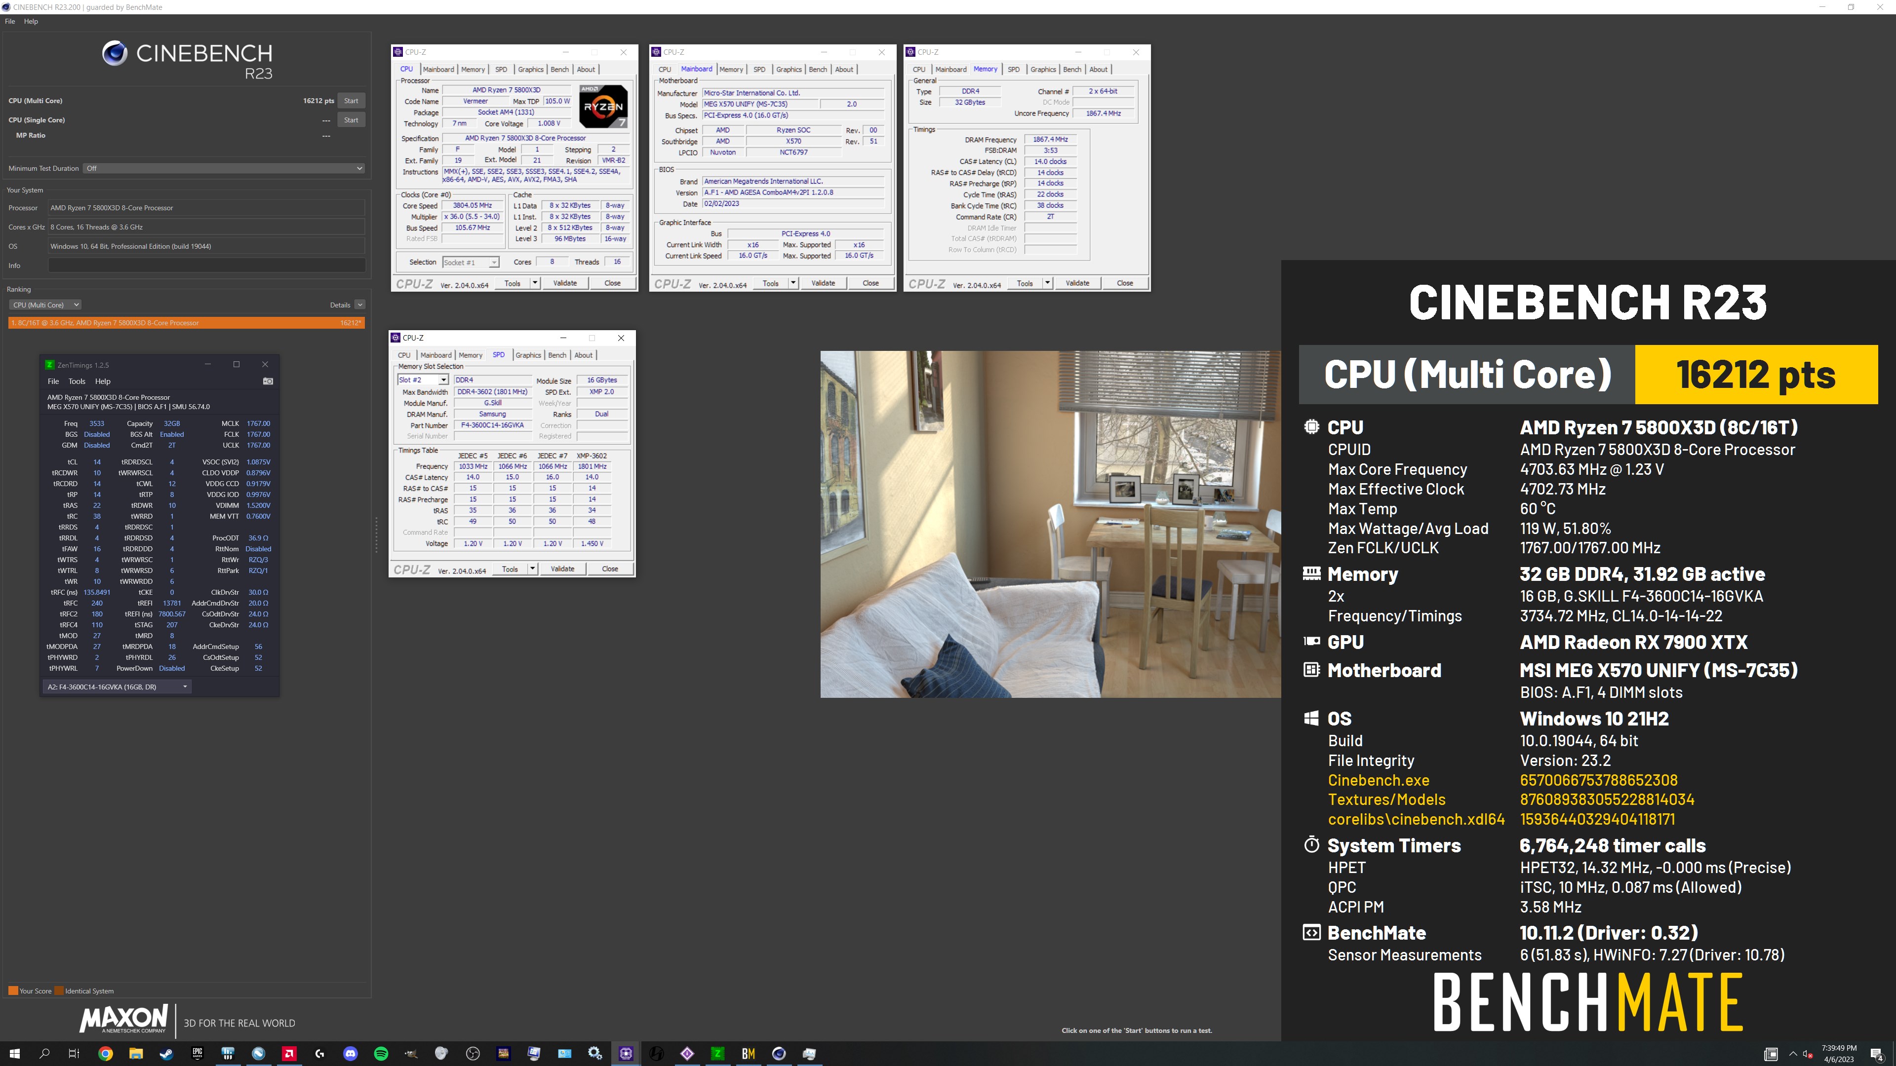This screenshot has height=1066, width=1896.
Task: Open Spotify from the taskbar
Action: [381, 1054]
